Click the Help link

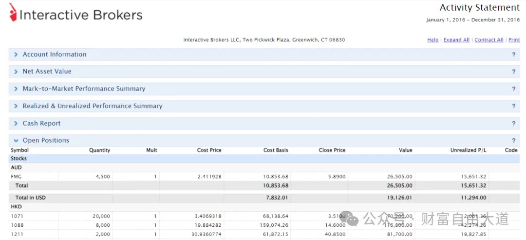click(x=432, y=40)
